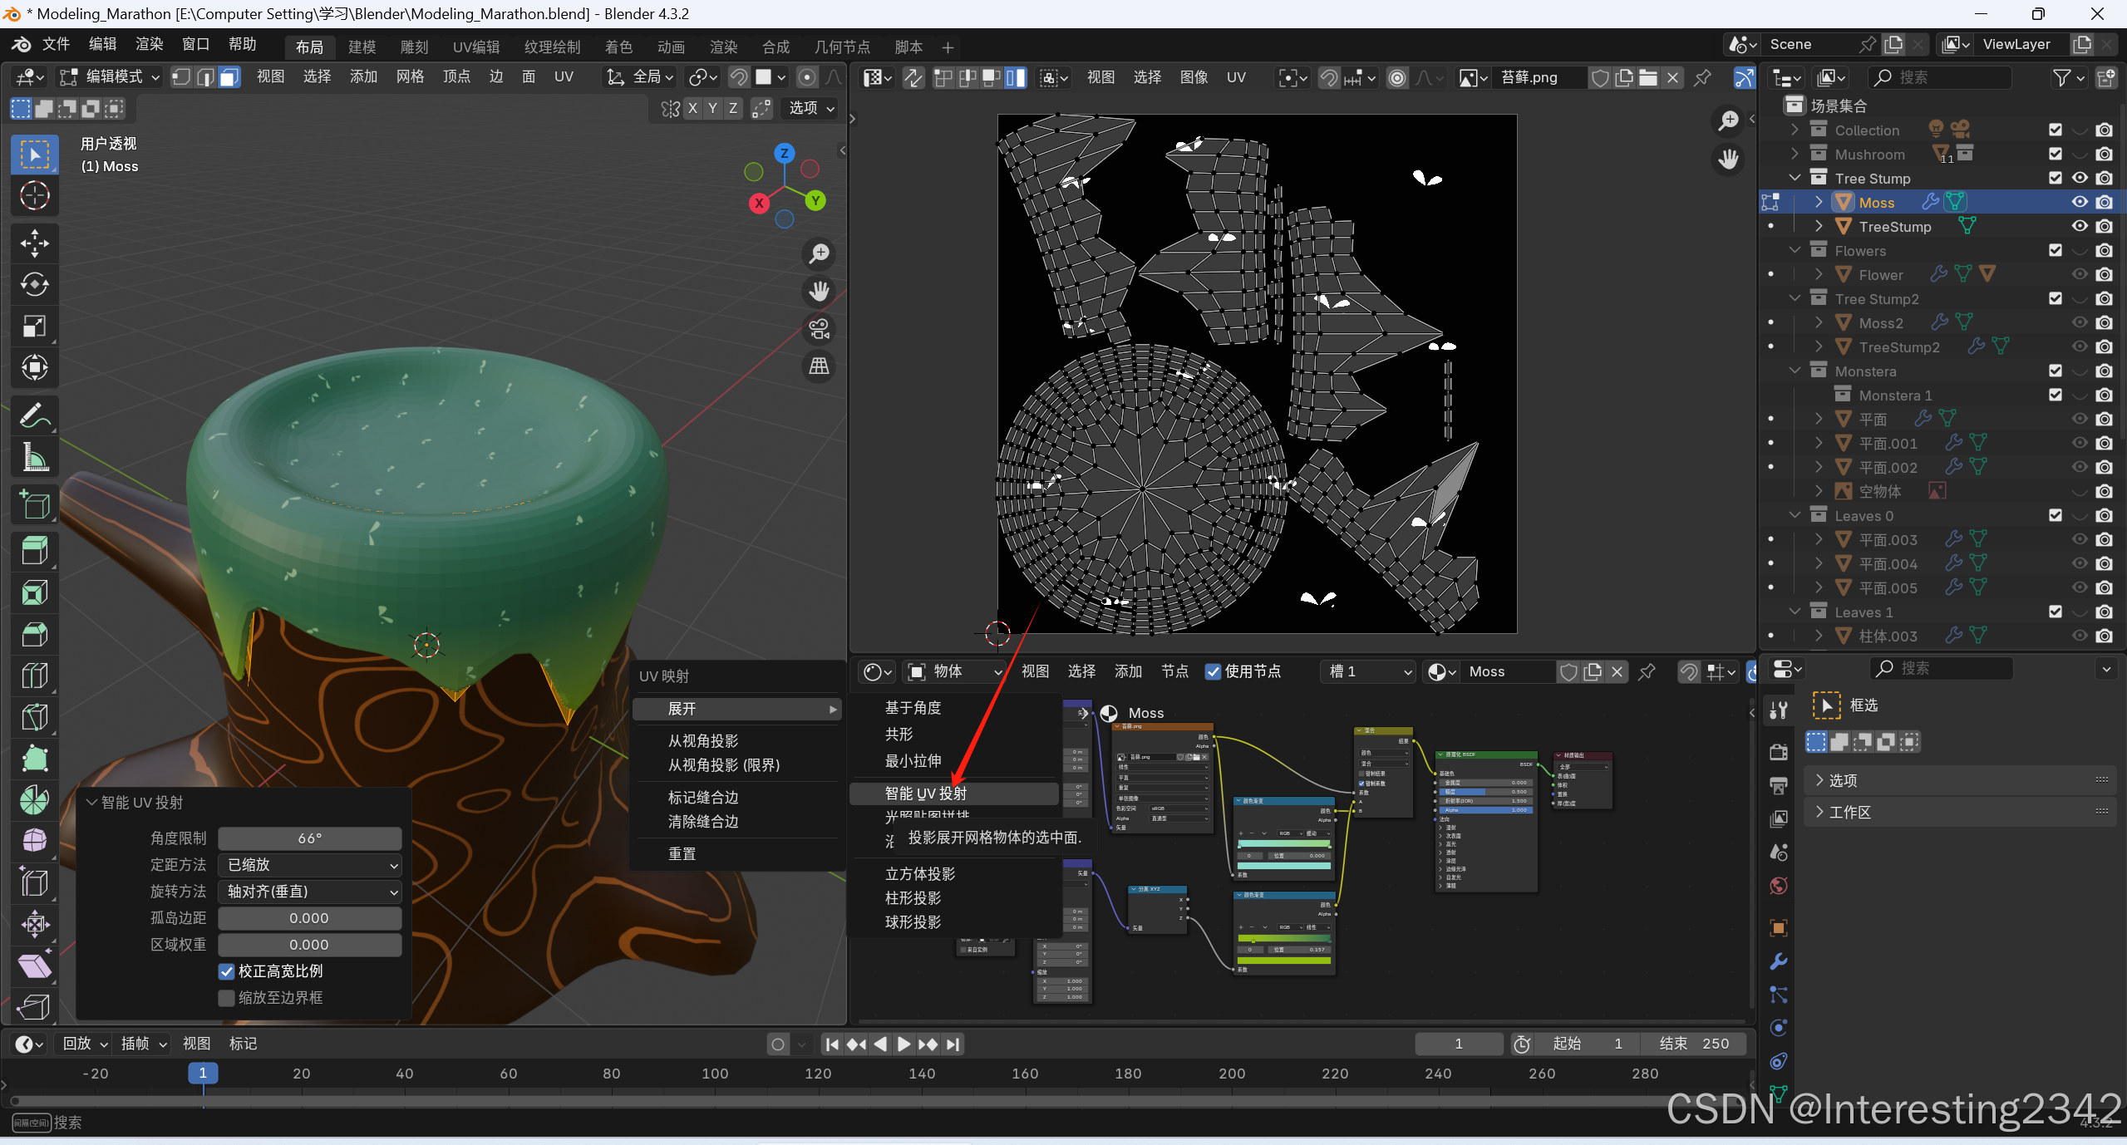This screenshot has width=2127, height=1145.
Task: Collapse the Flowers collection in the outliner
Action: pos(1795,250)
